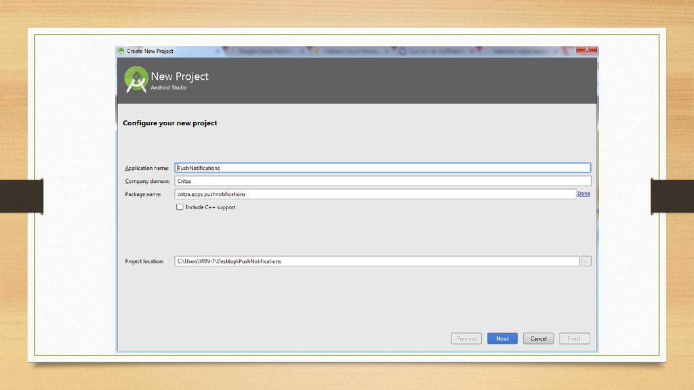This screenshot has width=694, height=390.
Task: Click the Project location path field
Action: click(377, 261)
